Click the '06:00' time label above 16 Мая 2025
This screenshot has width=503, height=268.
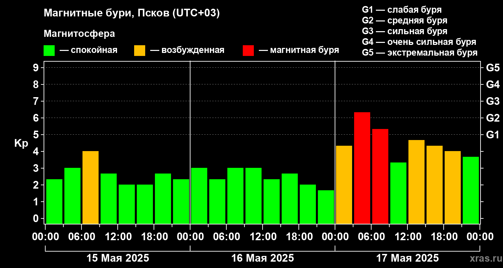tap(226, 237)
